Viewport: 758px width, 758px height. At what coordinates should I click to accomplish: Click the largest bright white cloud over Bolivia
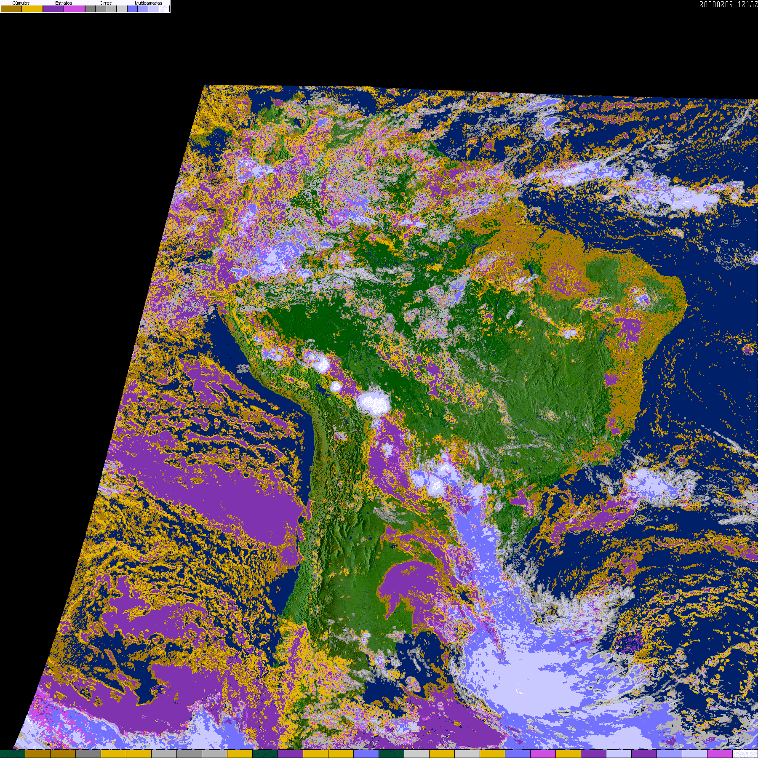click(374, 403)
